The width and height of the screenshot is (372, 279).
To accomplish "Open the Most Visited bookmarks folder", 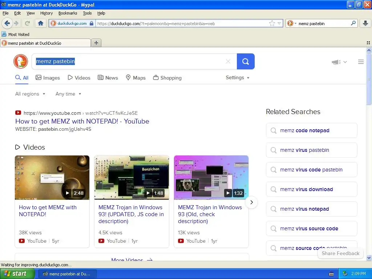I will coord(15,35).
